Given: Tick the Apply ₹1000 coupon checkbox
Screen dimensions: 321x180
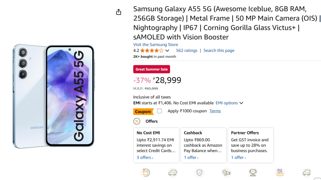Looking at the screenshot, I should (x=159, y=111).
